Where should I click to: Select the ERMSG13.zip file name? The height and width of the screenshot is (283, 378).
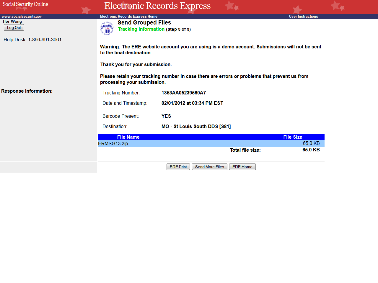[113, 143]
